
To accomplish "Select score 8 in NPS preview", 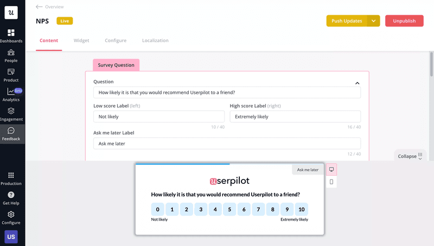I will coord(273,209).
